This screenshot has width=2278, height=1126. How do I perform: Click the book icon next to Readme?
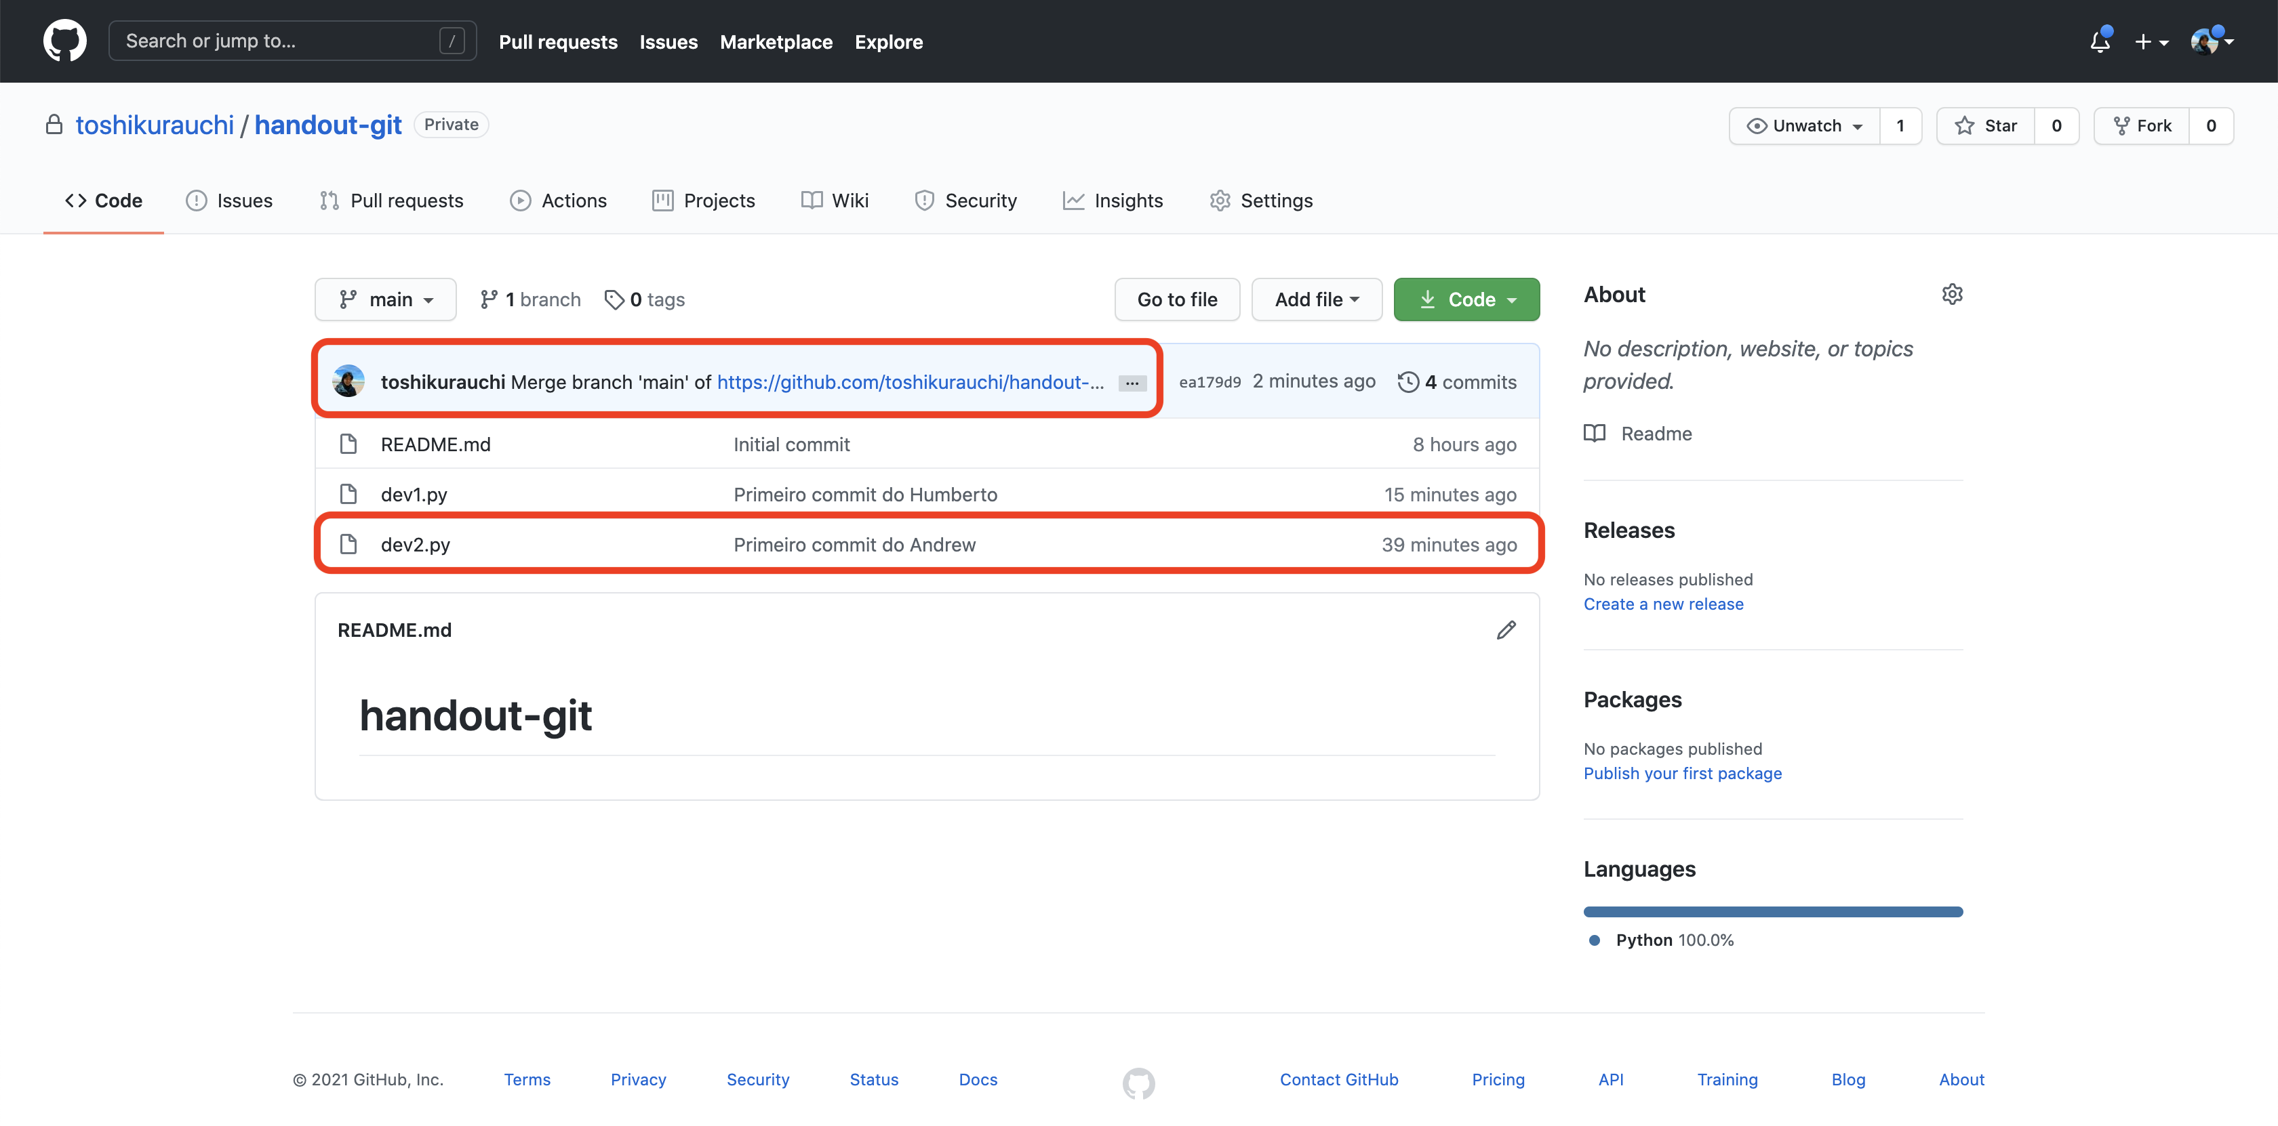[1595, 433]
